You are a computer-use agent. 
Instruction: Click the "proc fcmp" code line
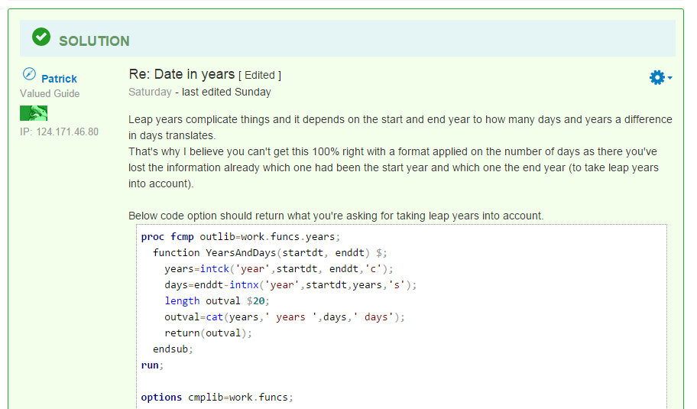pos(241,236)
